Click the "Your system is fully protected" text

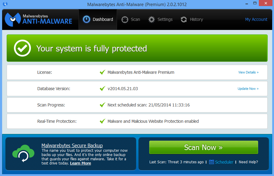click(92, 48)
